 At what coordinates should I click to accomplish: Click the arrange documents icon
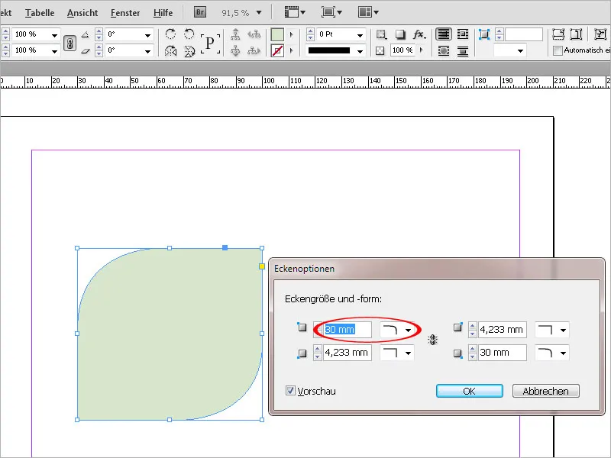pos(368,12)
